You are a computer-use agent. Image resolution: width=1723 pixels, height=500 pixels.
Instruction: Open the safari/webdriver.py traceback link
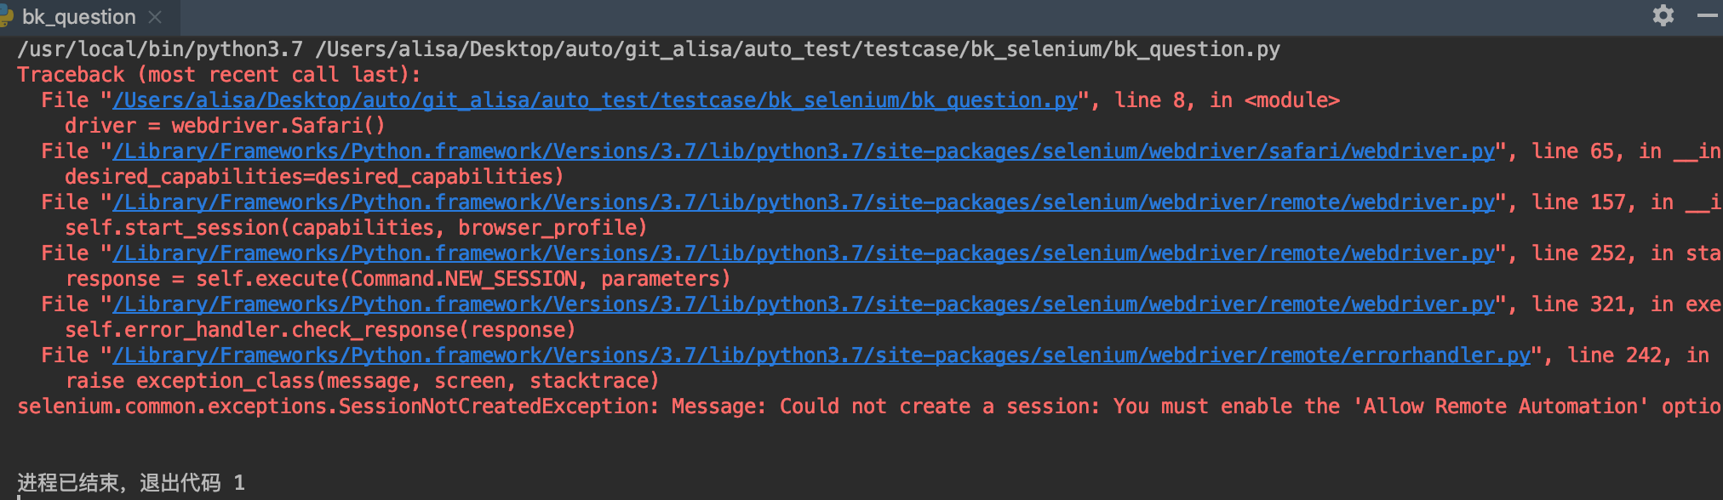(804, 151)
